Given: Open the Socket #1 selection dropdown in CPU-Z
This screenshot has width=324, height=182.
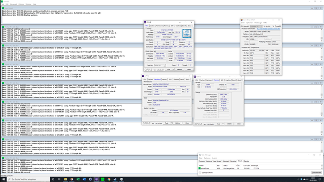Looking at the screenshot, I should click(160, 65).
